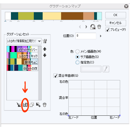Viewport: 130px width, 130px height.
Task: Select node marker under olive segment start
Action: pyautogui.click(x=18, y=21)
